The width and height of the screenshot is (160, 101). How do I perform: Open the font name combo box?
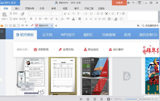click(40, 14)
